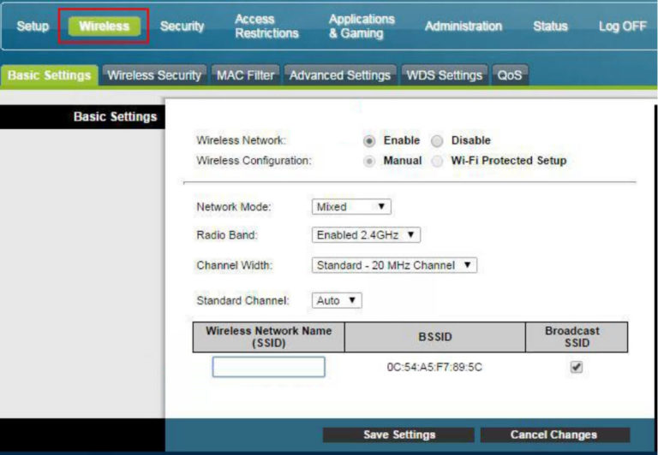Click Log OFF link
658x455 pixels.
click(622, 26)
